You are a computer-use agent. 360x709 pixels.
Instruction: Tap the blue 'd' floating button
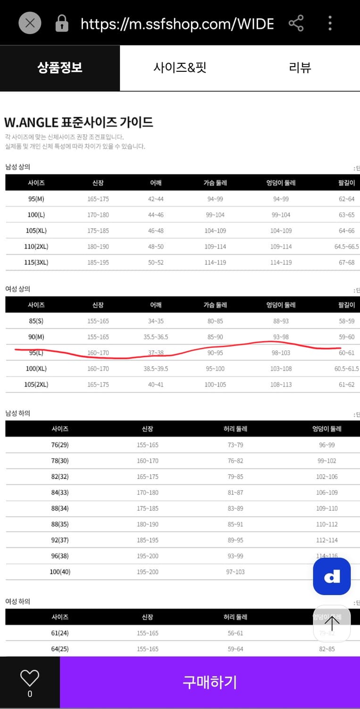(x=332, y=577)
